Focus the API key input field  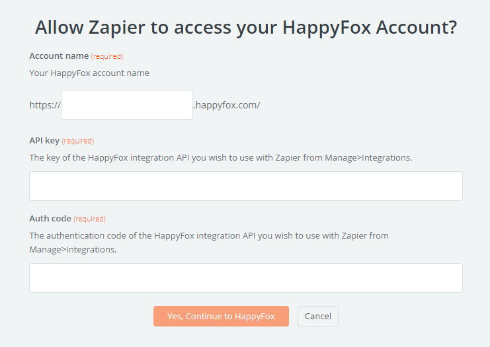point(246,186)
